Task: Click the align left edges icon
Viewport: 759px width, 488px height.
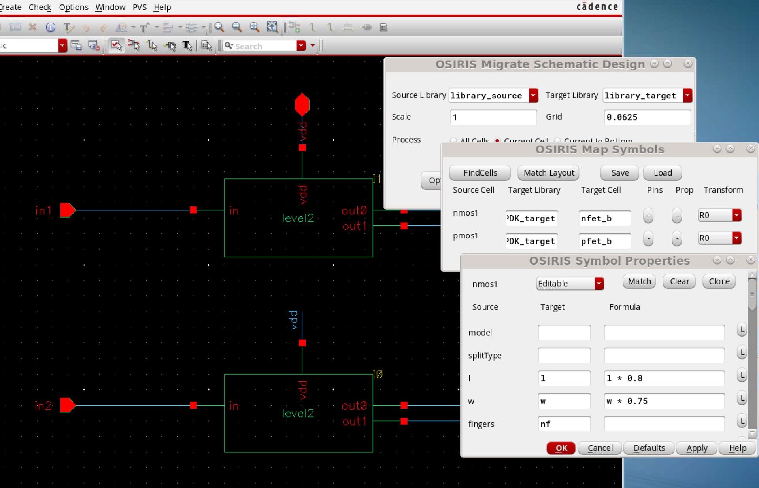Action: point(168,27)
